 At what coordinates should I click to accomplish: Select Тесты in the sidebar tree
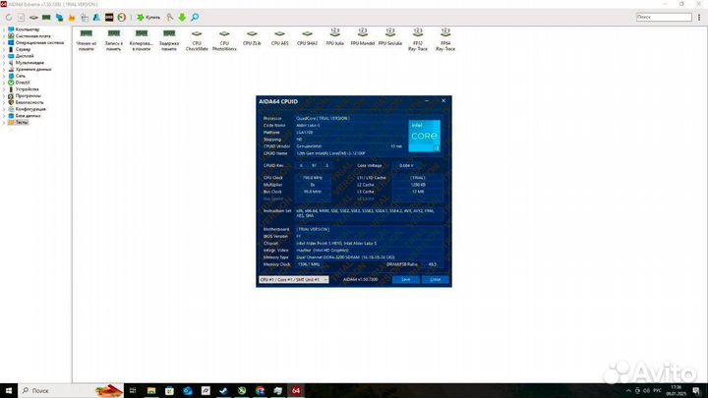point(22,122)
